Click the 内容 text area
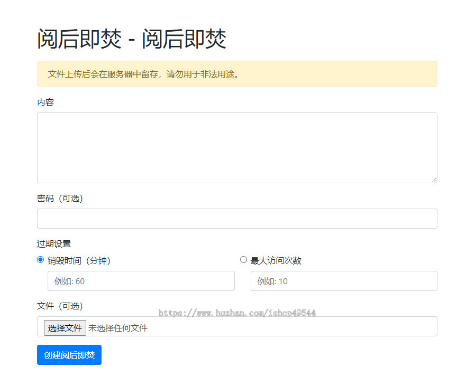The height and width of the screenshot is (386, 475). coord(237,148)
